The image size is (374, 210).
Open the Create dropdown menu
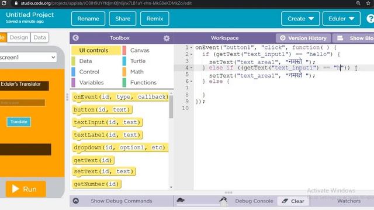coord(300,19)
